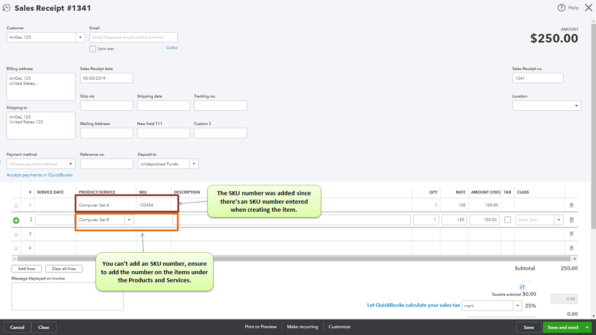The height and width of the screenshot is (335, 596).
Task: Focus the Email input field
Action: tap(134, 37)
